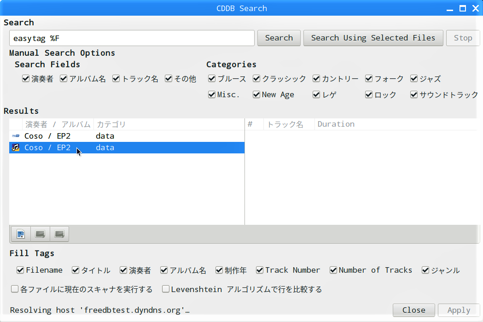Click the Apply button
Viewport: 483px width, 322px height.
coord(459,310)
